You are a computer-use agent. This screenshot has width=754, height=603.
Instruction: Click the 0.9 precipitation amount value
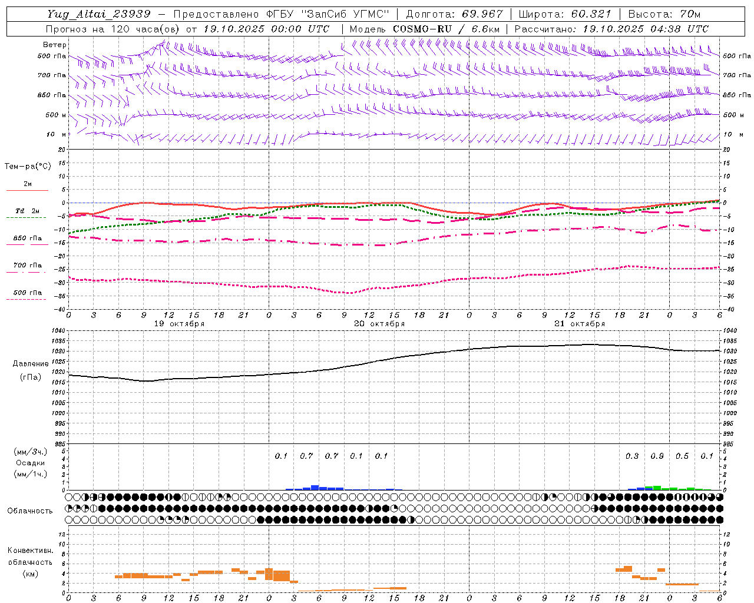coord(657,456)
